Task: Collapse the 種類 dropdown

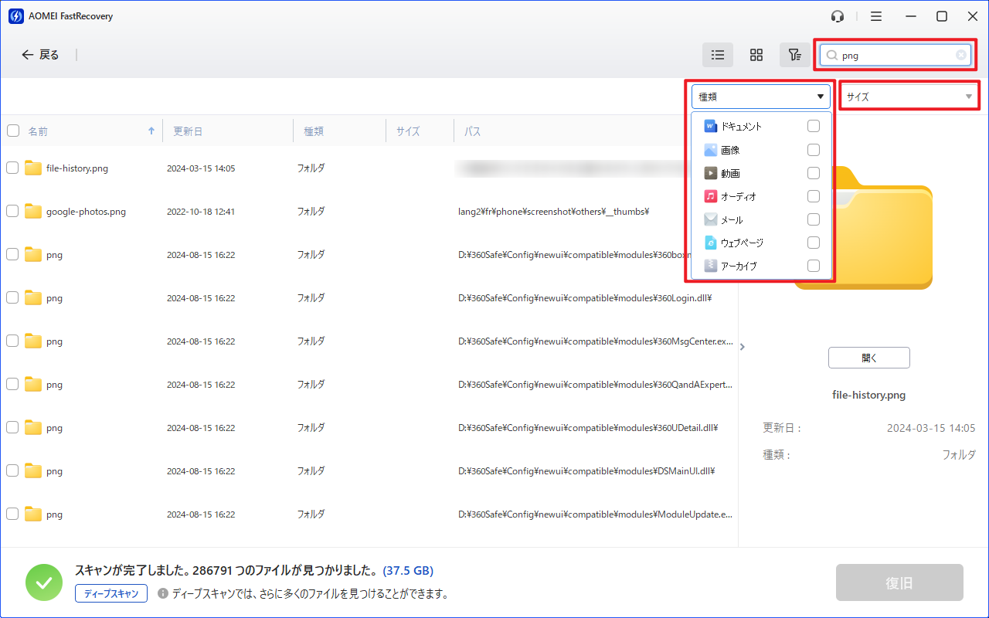Action: [x=820, y=97]
